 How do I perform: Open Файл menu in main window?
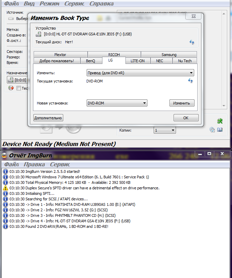11,3
